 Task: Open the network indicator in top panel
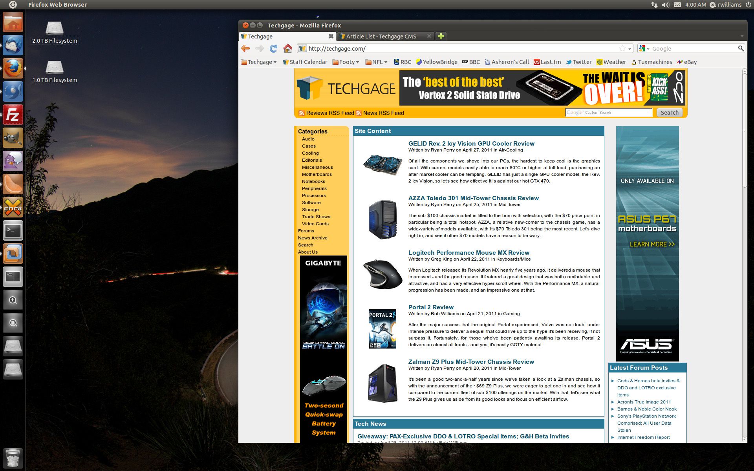click(654, 5)
